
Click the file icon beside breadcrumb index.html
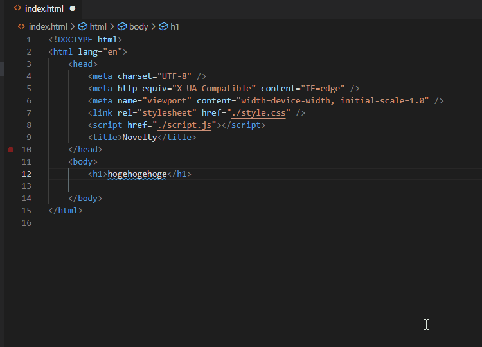(x=21, y=26)
